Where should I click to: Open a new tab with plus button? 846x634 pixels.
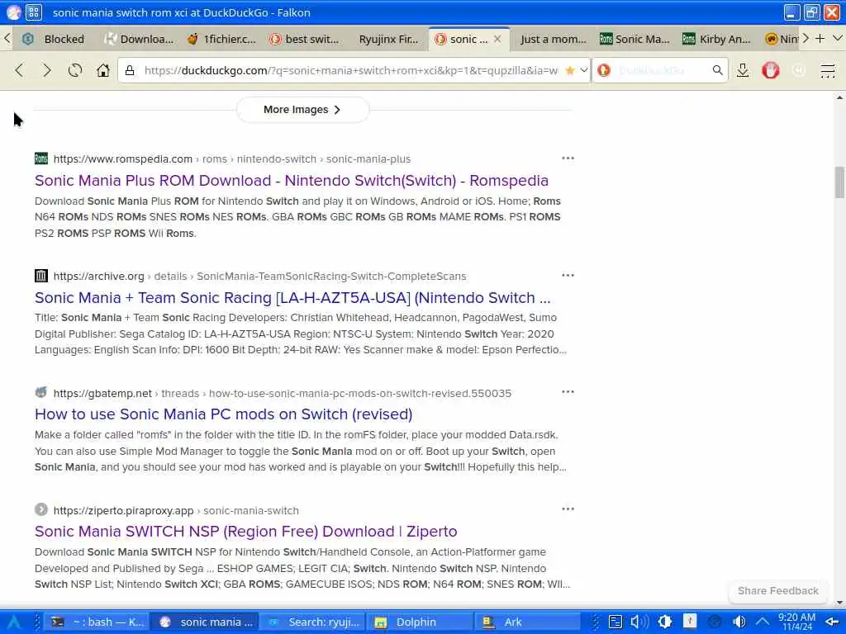[x=820, y=38]
